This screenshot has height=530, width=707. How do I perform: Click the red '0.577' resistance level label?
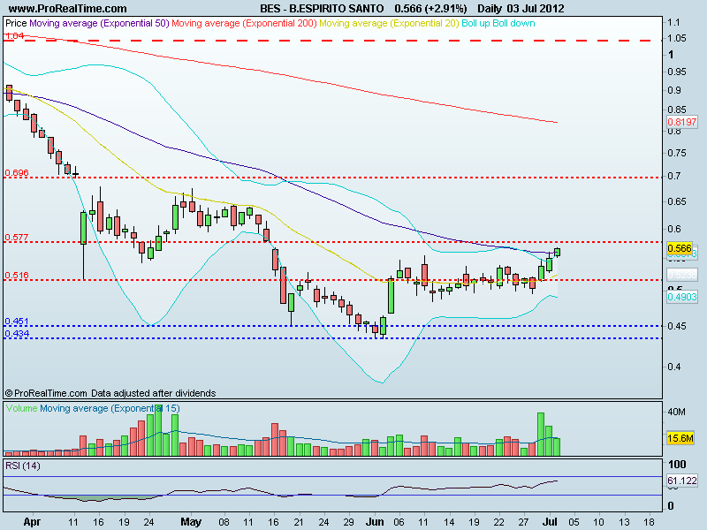[17, 237]
